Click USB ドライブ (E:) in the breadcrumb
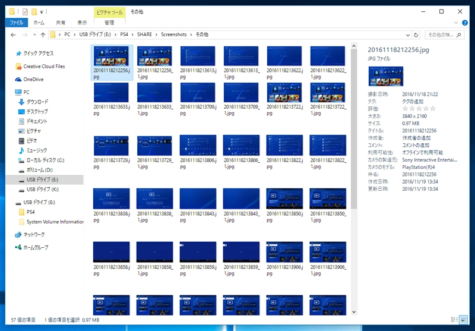 coord(95,34)
